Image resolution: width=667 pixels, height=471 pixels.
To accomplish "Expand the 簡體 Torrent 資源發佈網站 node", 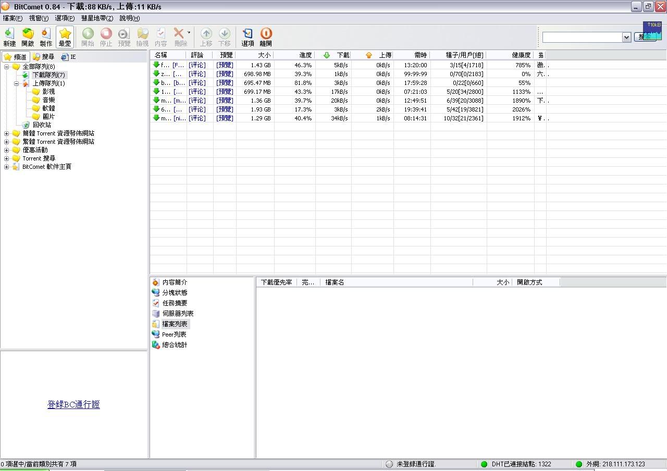I will pos(7,133).
